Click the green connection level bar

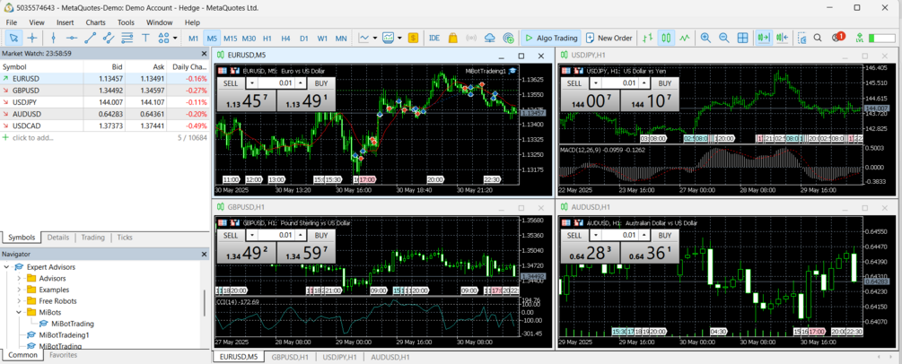click(x=881, y=38)
